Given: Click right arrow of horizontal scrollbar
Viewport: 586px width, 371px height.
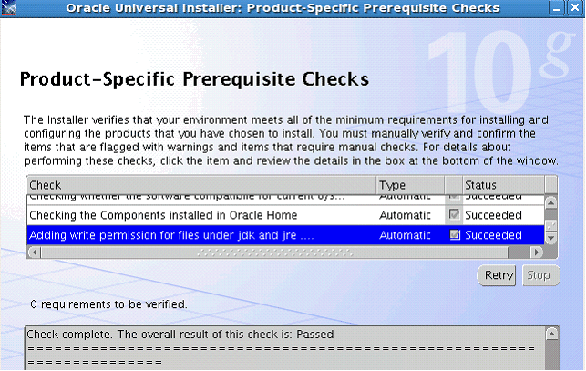Looking at the screenshot, I should [537, 252].
